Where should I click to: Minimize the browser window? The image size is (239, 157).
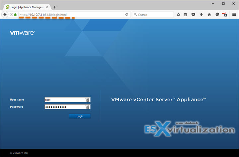click(x=213, y=4)
